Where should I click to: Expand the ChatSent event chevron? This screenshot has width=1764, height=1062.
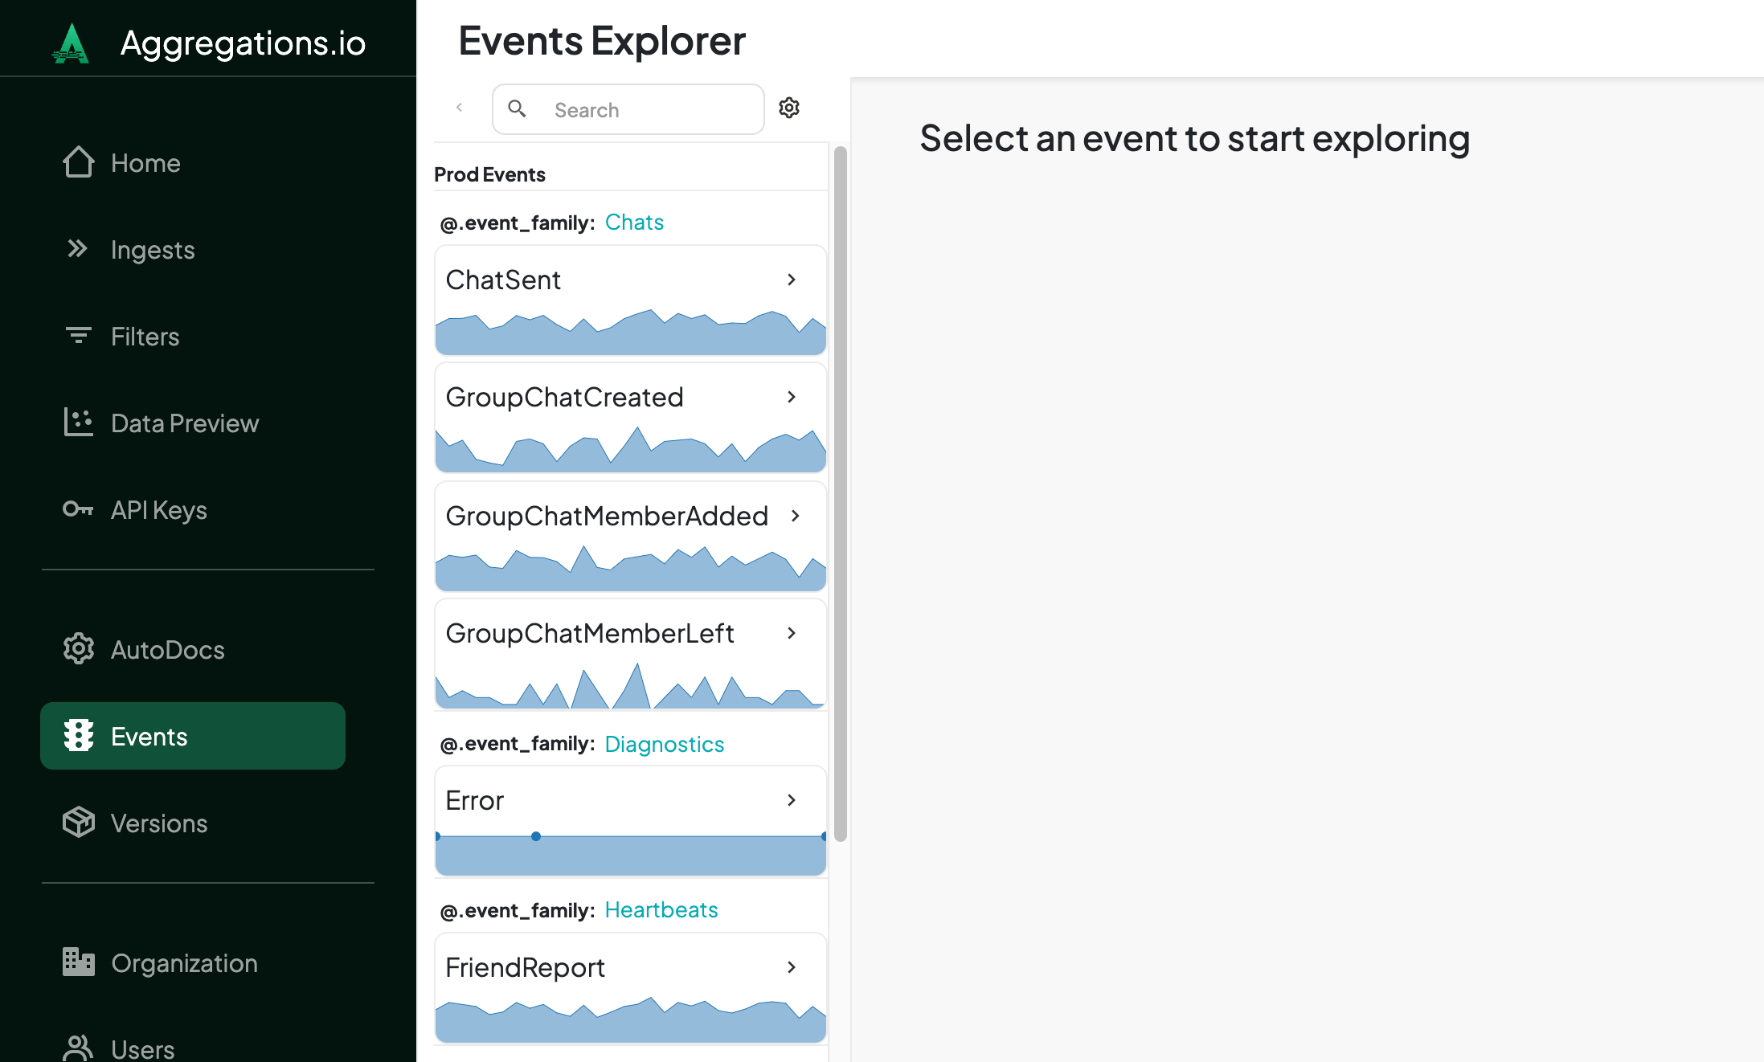[791, 280]
